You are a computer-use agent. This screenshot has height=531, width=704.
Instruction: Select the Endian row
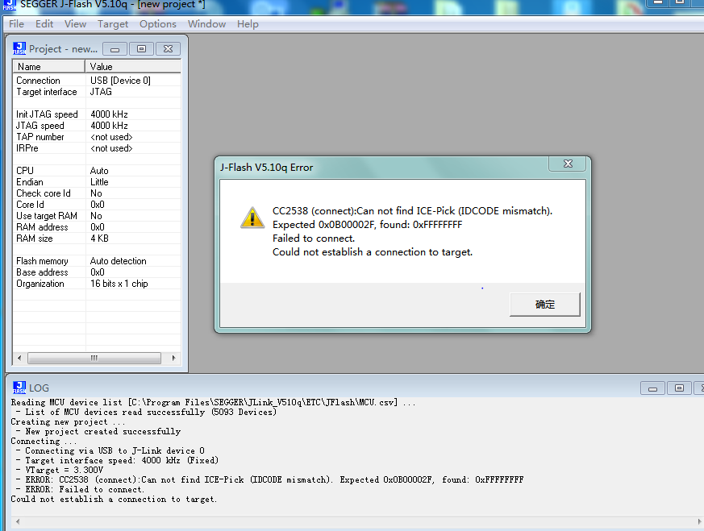97,181
